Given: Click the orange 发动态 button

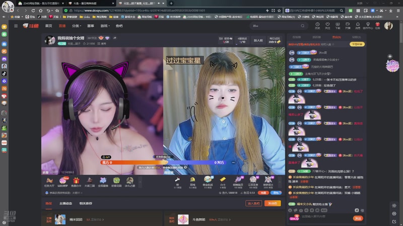Looking at the screenshot, I should [x=273, y=203].
